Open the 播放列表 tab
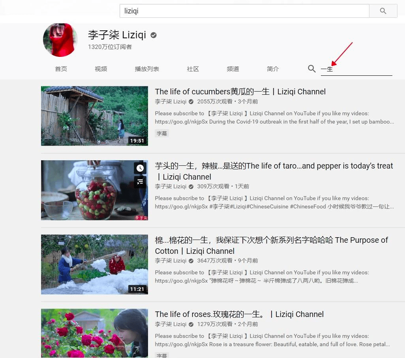Image resolution: width=405 pixels, height=358 pixels. point(147,69)
